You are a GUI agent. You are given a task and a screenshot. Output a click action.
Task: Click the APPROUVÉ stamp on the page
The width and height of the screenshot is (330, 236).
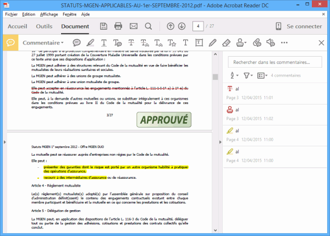pos(164,120)
